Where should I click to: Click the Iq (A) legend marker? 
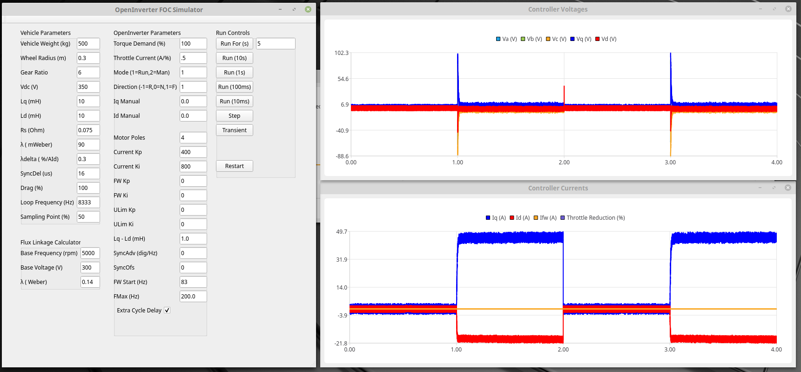[488, 218]
